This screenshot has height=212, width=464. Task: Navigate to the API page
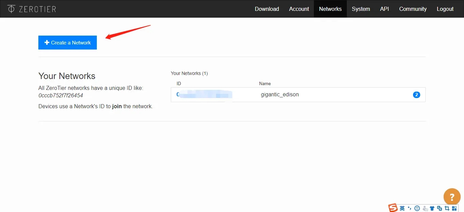coord(385,9)
